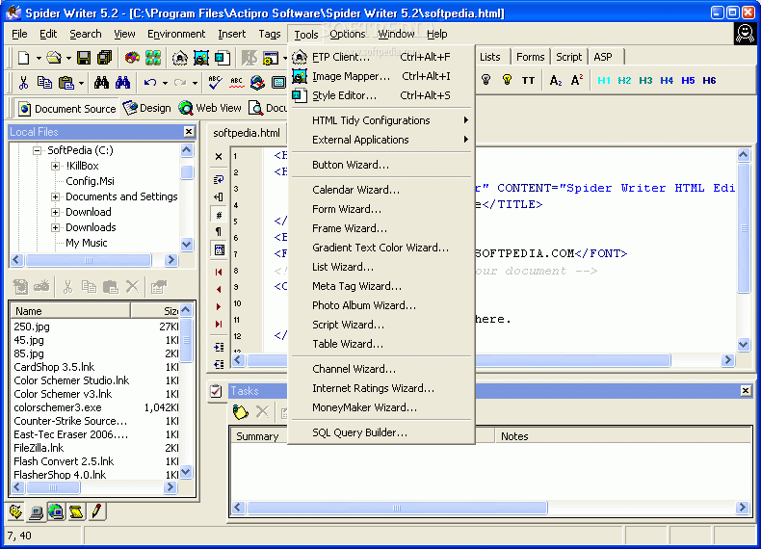The height and width of the screenshot is (549, 761).
Task: Click the ABC spell check icon with checkmark
Action: [x=215, y=83]
